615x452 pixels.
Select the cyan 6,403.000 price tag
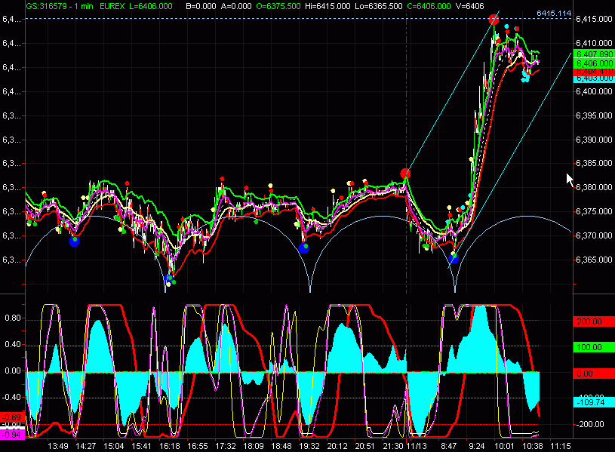click(x=594, y=78)
